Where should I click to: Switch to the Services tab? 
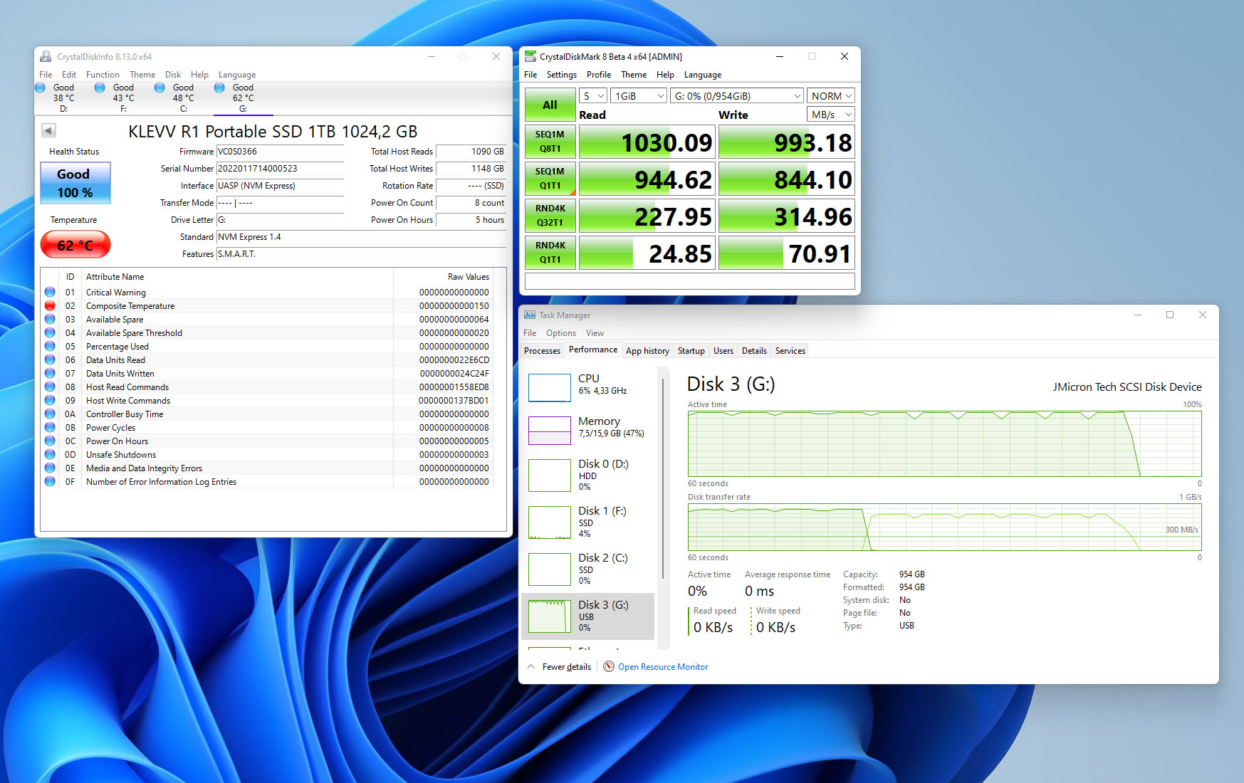[x=790, y=350]
